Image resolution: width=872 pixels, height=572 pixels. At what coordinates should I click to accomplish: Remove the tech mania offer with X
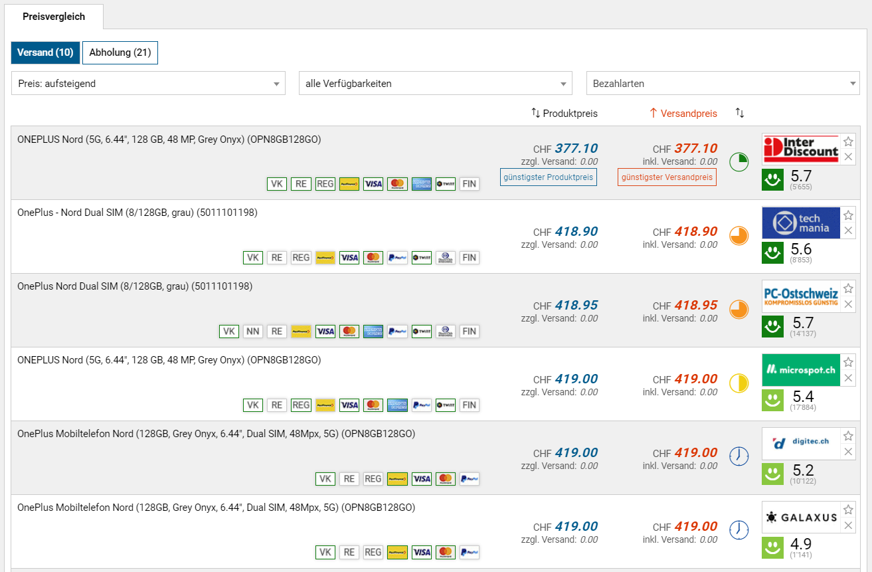pyautogui.click(x=848, y=231)
